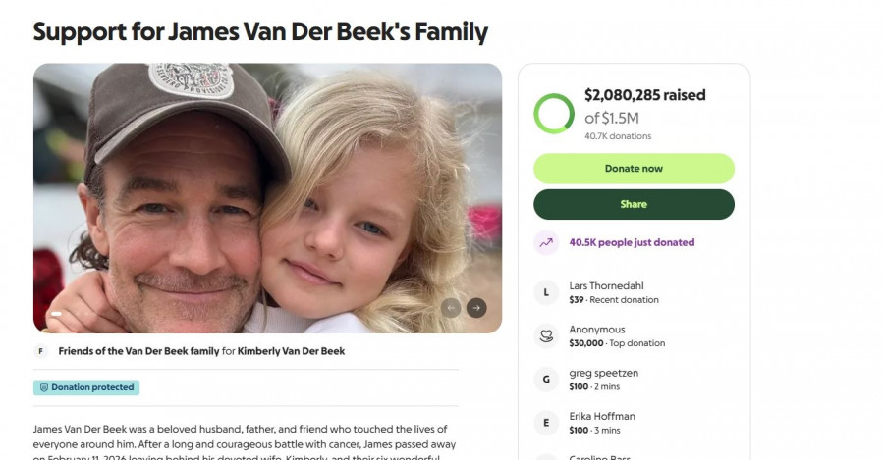The width and height of the screenshot is (884, 460).
Task: Click the green donation progress ring
Action: coord(554,114)
